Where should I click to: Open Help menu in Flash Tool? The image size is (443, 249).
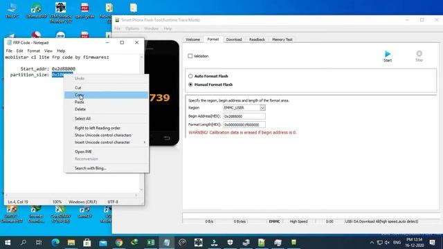(168, 28)
